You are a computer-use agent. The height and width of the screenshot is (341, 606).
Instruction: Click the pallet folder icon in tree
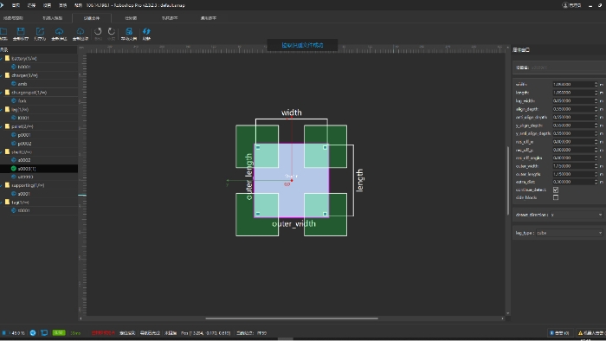coord(7,126)
